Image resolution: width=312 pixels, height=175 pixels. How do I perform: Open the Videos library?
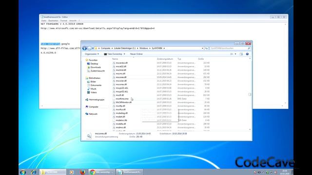click(x=94, y=92)
